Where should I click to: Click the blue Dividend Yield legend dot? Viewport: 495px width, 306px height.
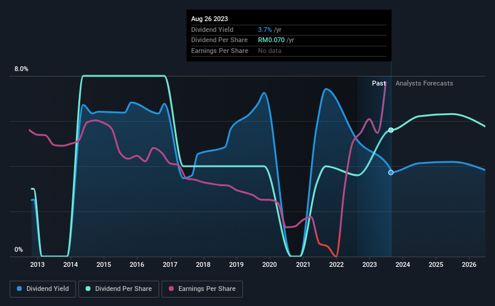19,289
